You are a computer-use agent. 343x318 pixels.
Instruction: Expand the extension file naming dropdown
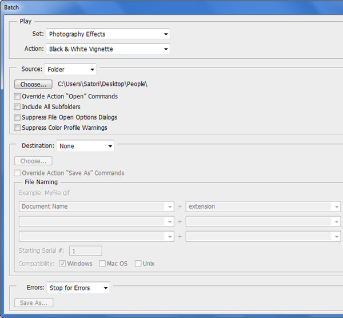(x=264, y=206)
